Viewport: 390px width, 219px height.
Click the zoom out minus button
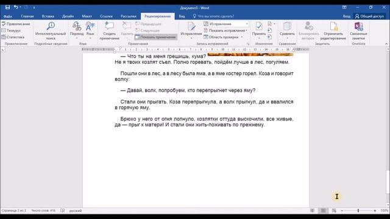[x=342, y=210]
